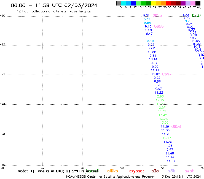Click the purple 42 ft legend swatch

click(183, 3)
